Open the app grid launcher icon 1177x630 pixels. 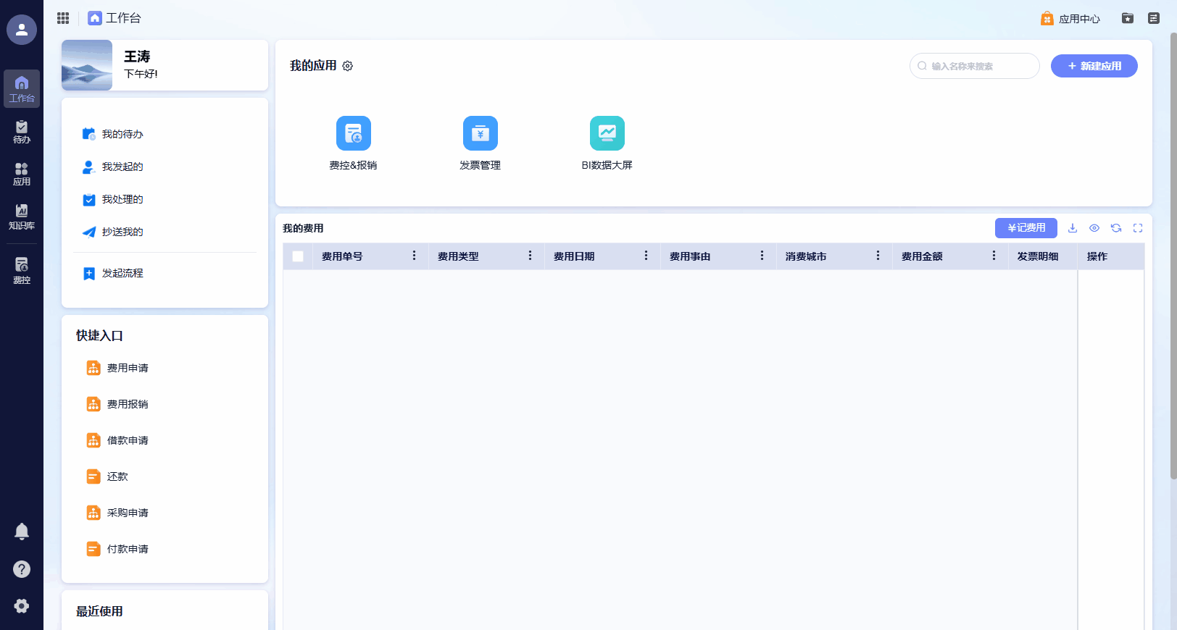(x=63, y=18)
